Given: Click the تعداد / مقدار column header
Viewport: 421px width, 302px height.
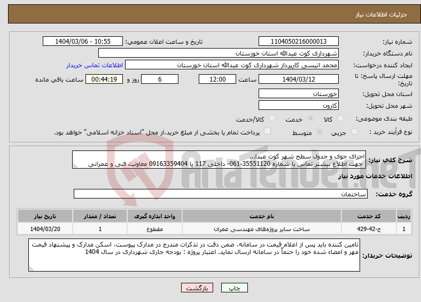Looking at the screenshot, I should 100,216.
